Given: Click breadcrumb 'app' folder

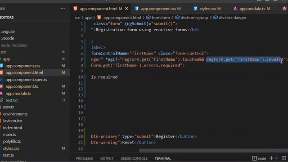Looking at the screenshot, I should (88, 18).
